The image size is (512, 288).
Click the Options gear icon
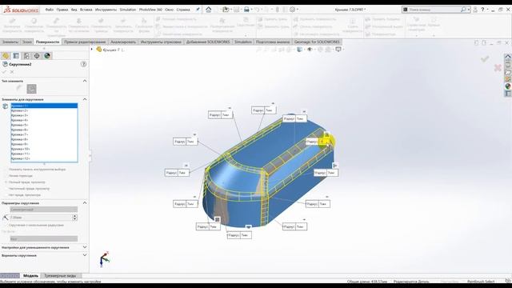point(293,10)
